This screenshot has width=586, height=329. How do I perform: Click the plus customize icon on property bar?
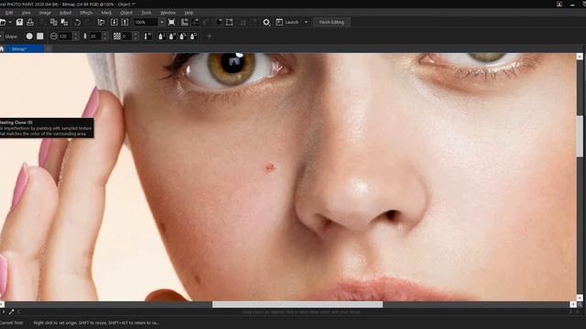(x=210, y=37)
